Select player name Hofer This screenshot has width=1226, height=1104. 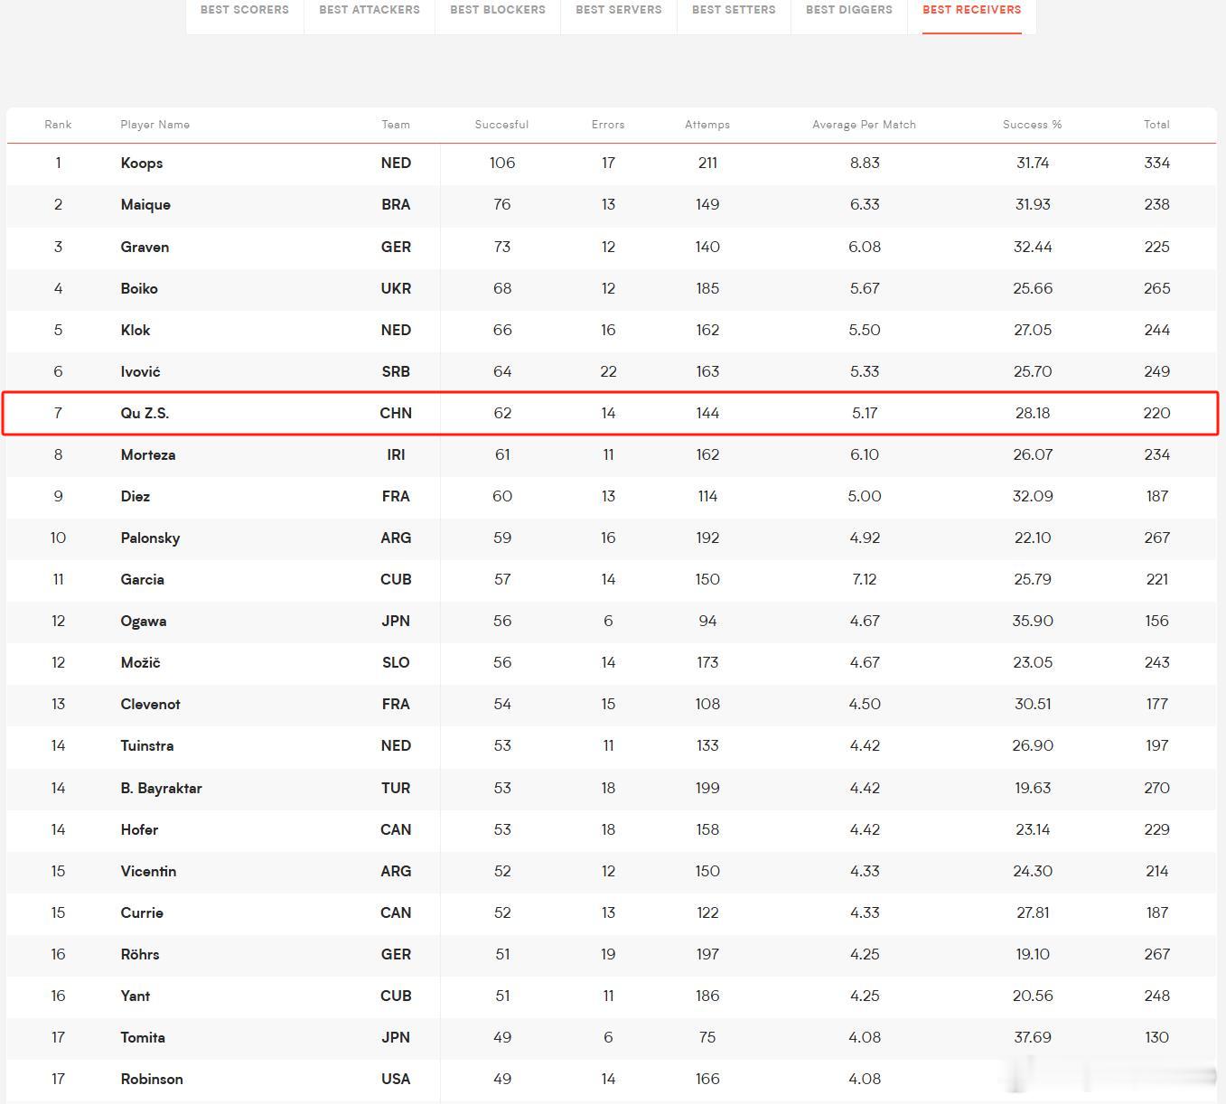(x=139, y=829)
